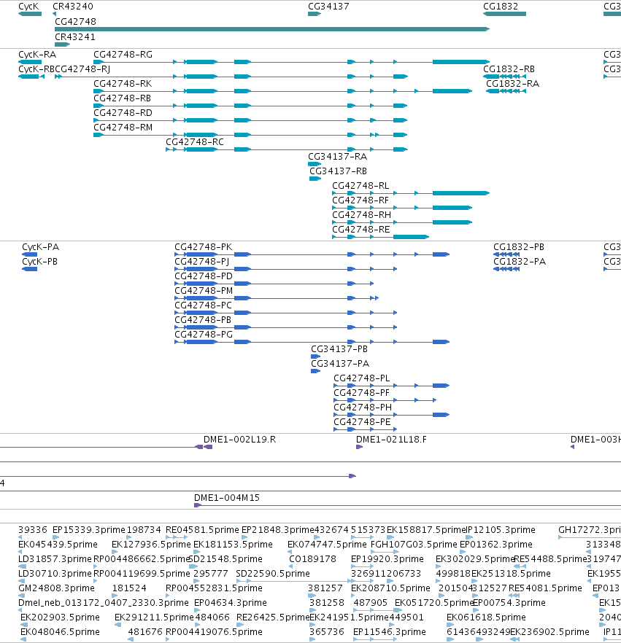The width and height of the screenshot is (621, 643).
Task: Click EST EP21848.3prime label
Action: pyautogui.click(x=278, y=530)
